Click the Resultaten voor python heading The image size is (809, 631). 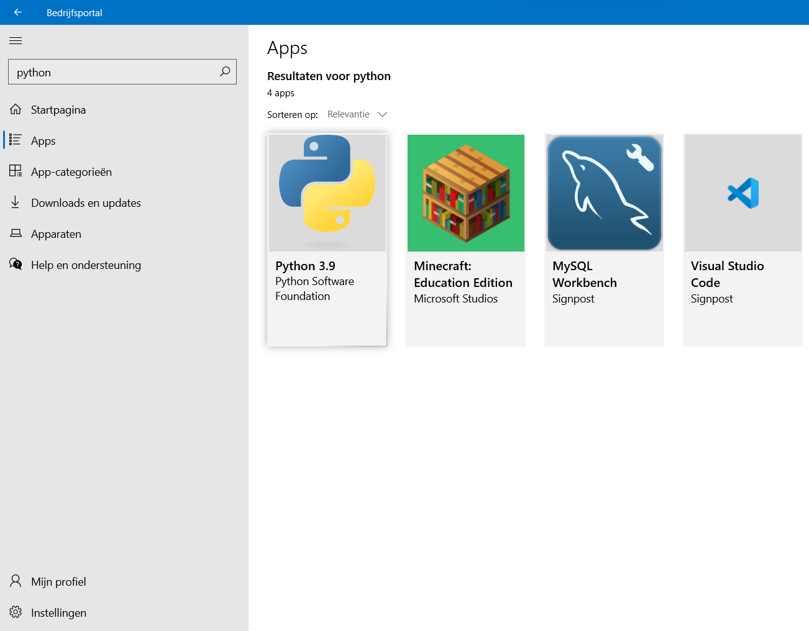pos(329,76)
